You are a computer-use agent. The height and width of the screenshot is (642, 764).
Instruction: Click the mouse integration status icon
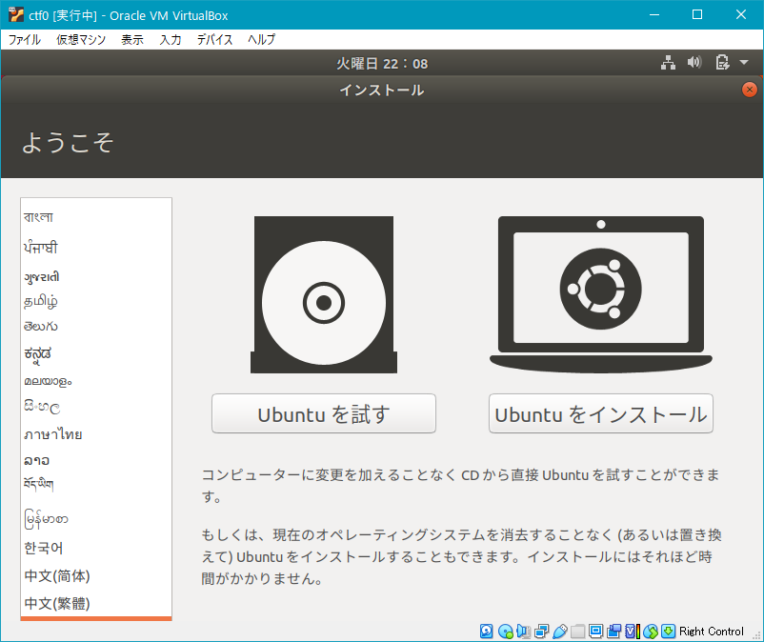click(651, 632)
